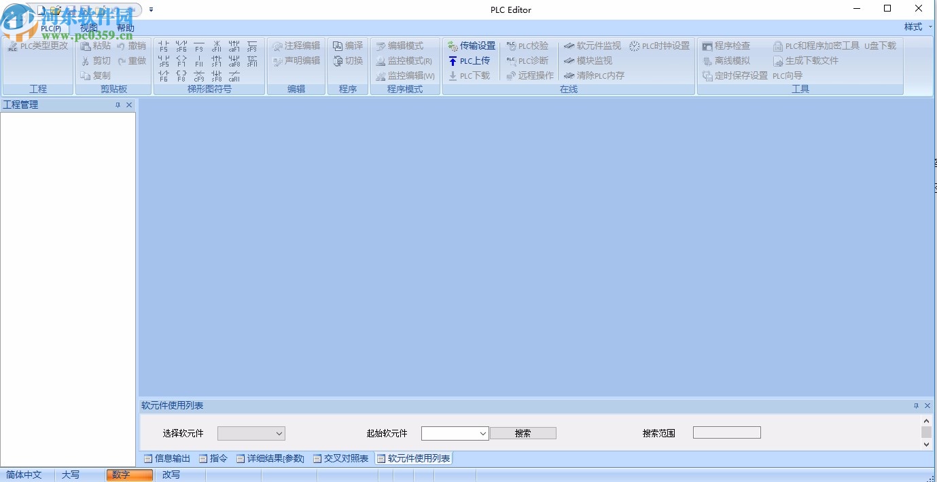Open 定时保存设置 timed save settings

[x=735, y=75]
